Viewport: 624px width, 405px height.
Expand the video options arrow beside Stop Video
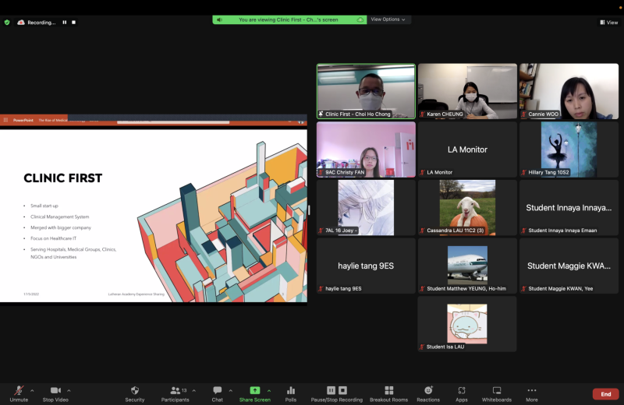click(x=69, y=390)
